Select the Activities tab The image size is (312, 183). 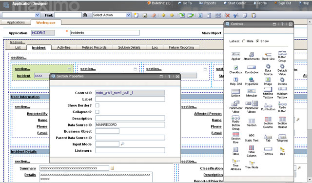click(64, 47)
